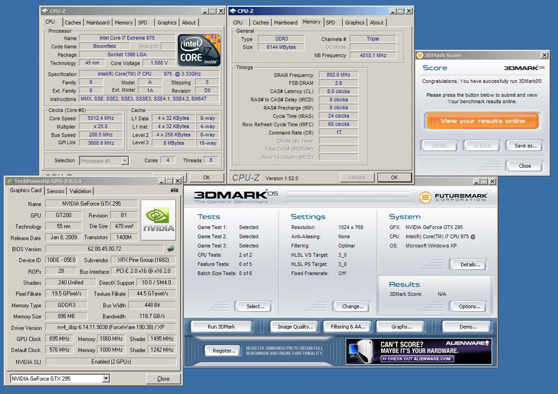Click the GPU Clock 695 MHz field
558x394 pixels.
tap(59, 339)
